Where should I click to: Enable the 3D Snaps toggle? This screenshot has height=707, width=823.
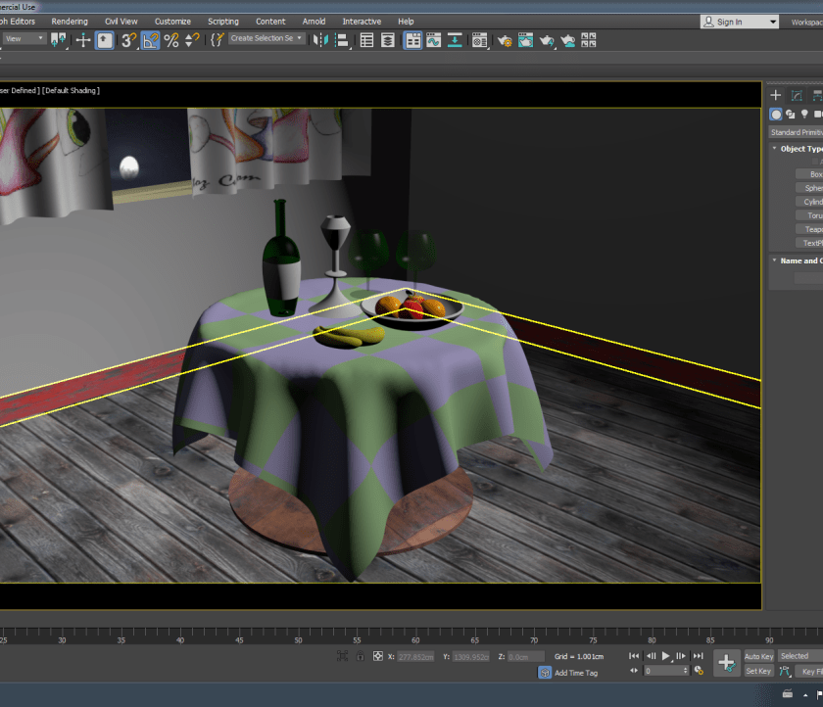pos(128,40)
